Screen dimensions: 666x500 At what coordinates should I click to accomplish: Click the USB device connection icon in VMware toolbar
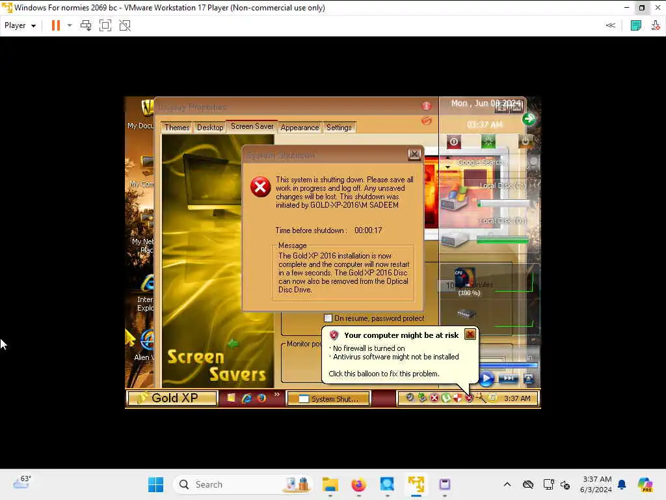coord(656,25)
